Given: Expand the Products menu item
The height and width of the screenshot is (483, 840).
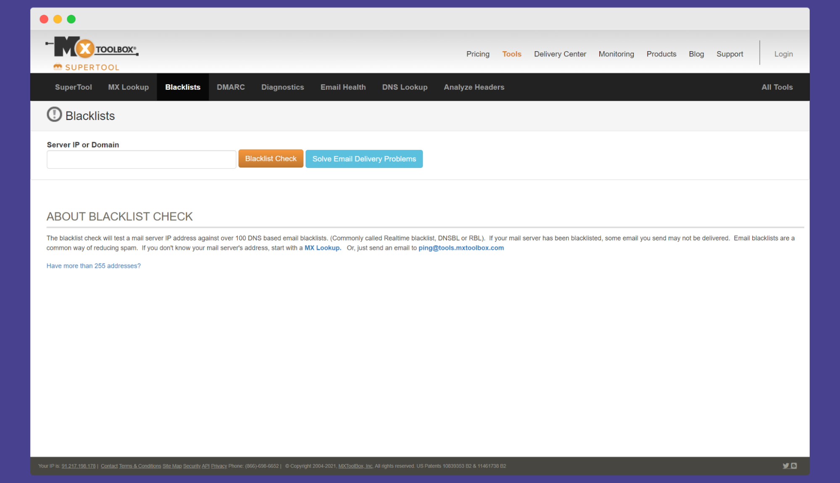Looking at the screenshot, I should [x=661, y=54].
